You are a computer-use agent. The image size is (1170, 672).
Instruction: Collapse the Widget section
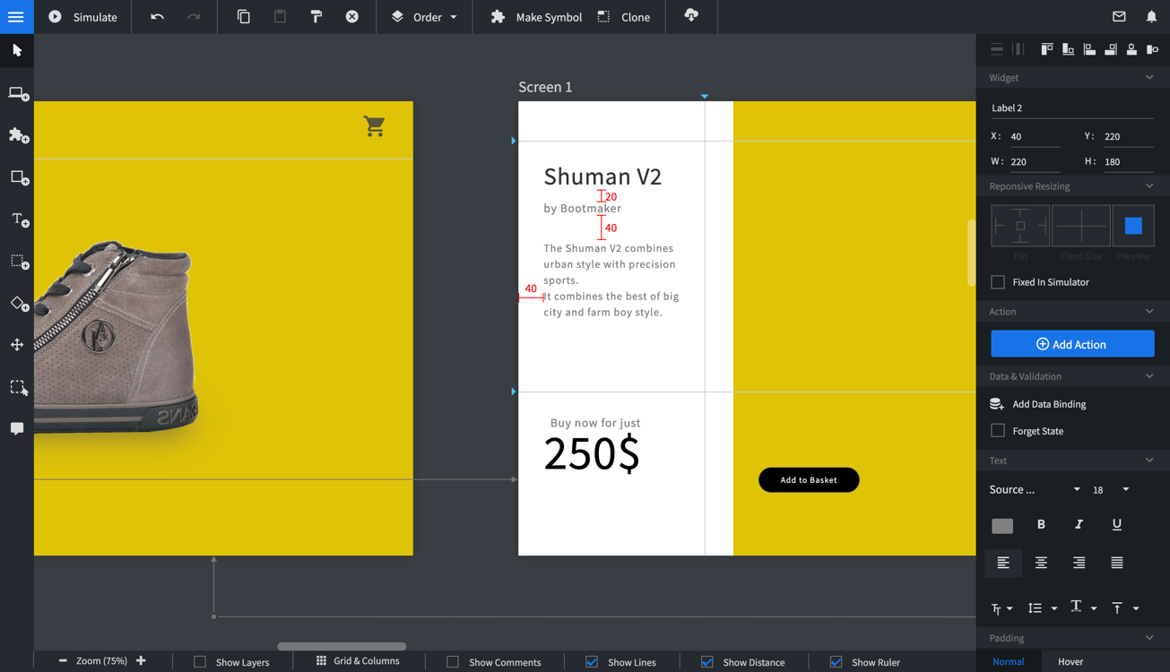(1149, 78)
